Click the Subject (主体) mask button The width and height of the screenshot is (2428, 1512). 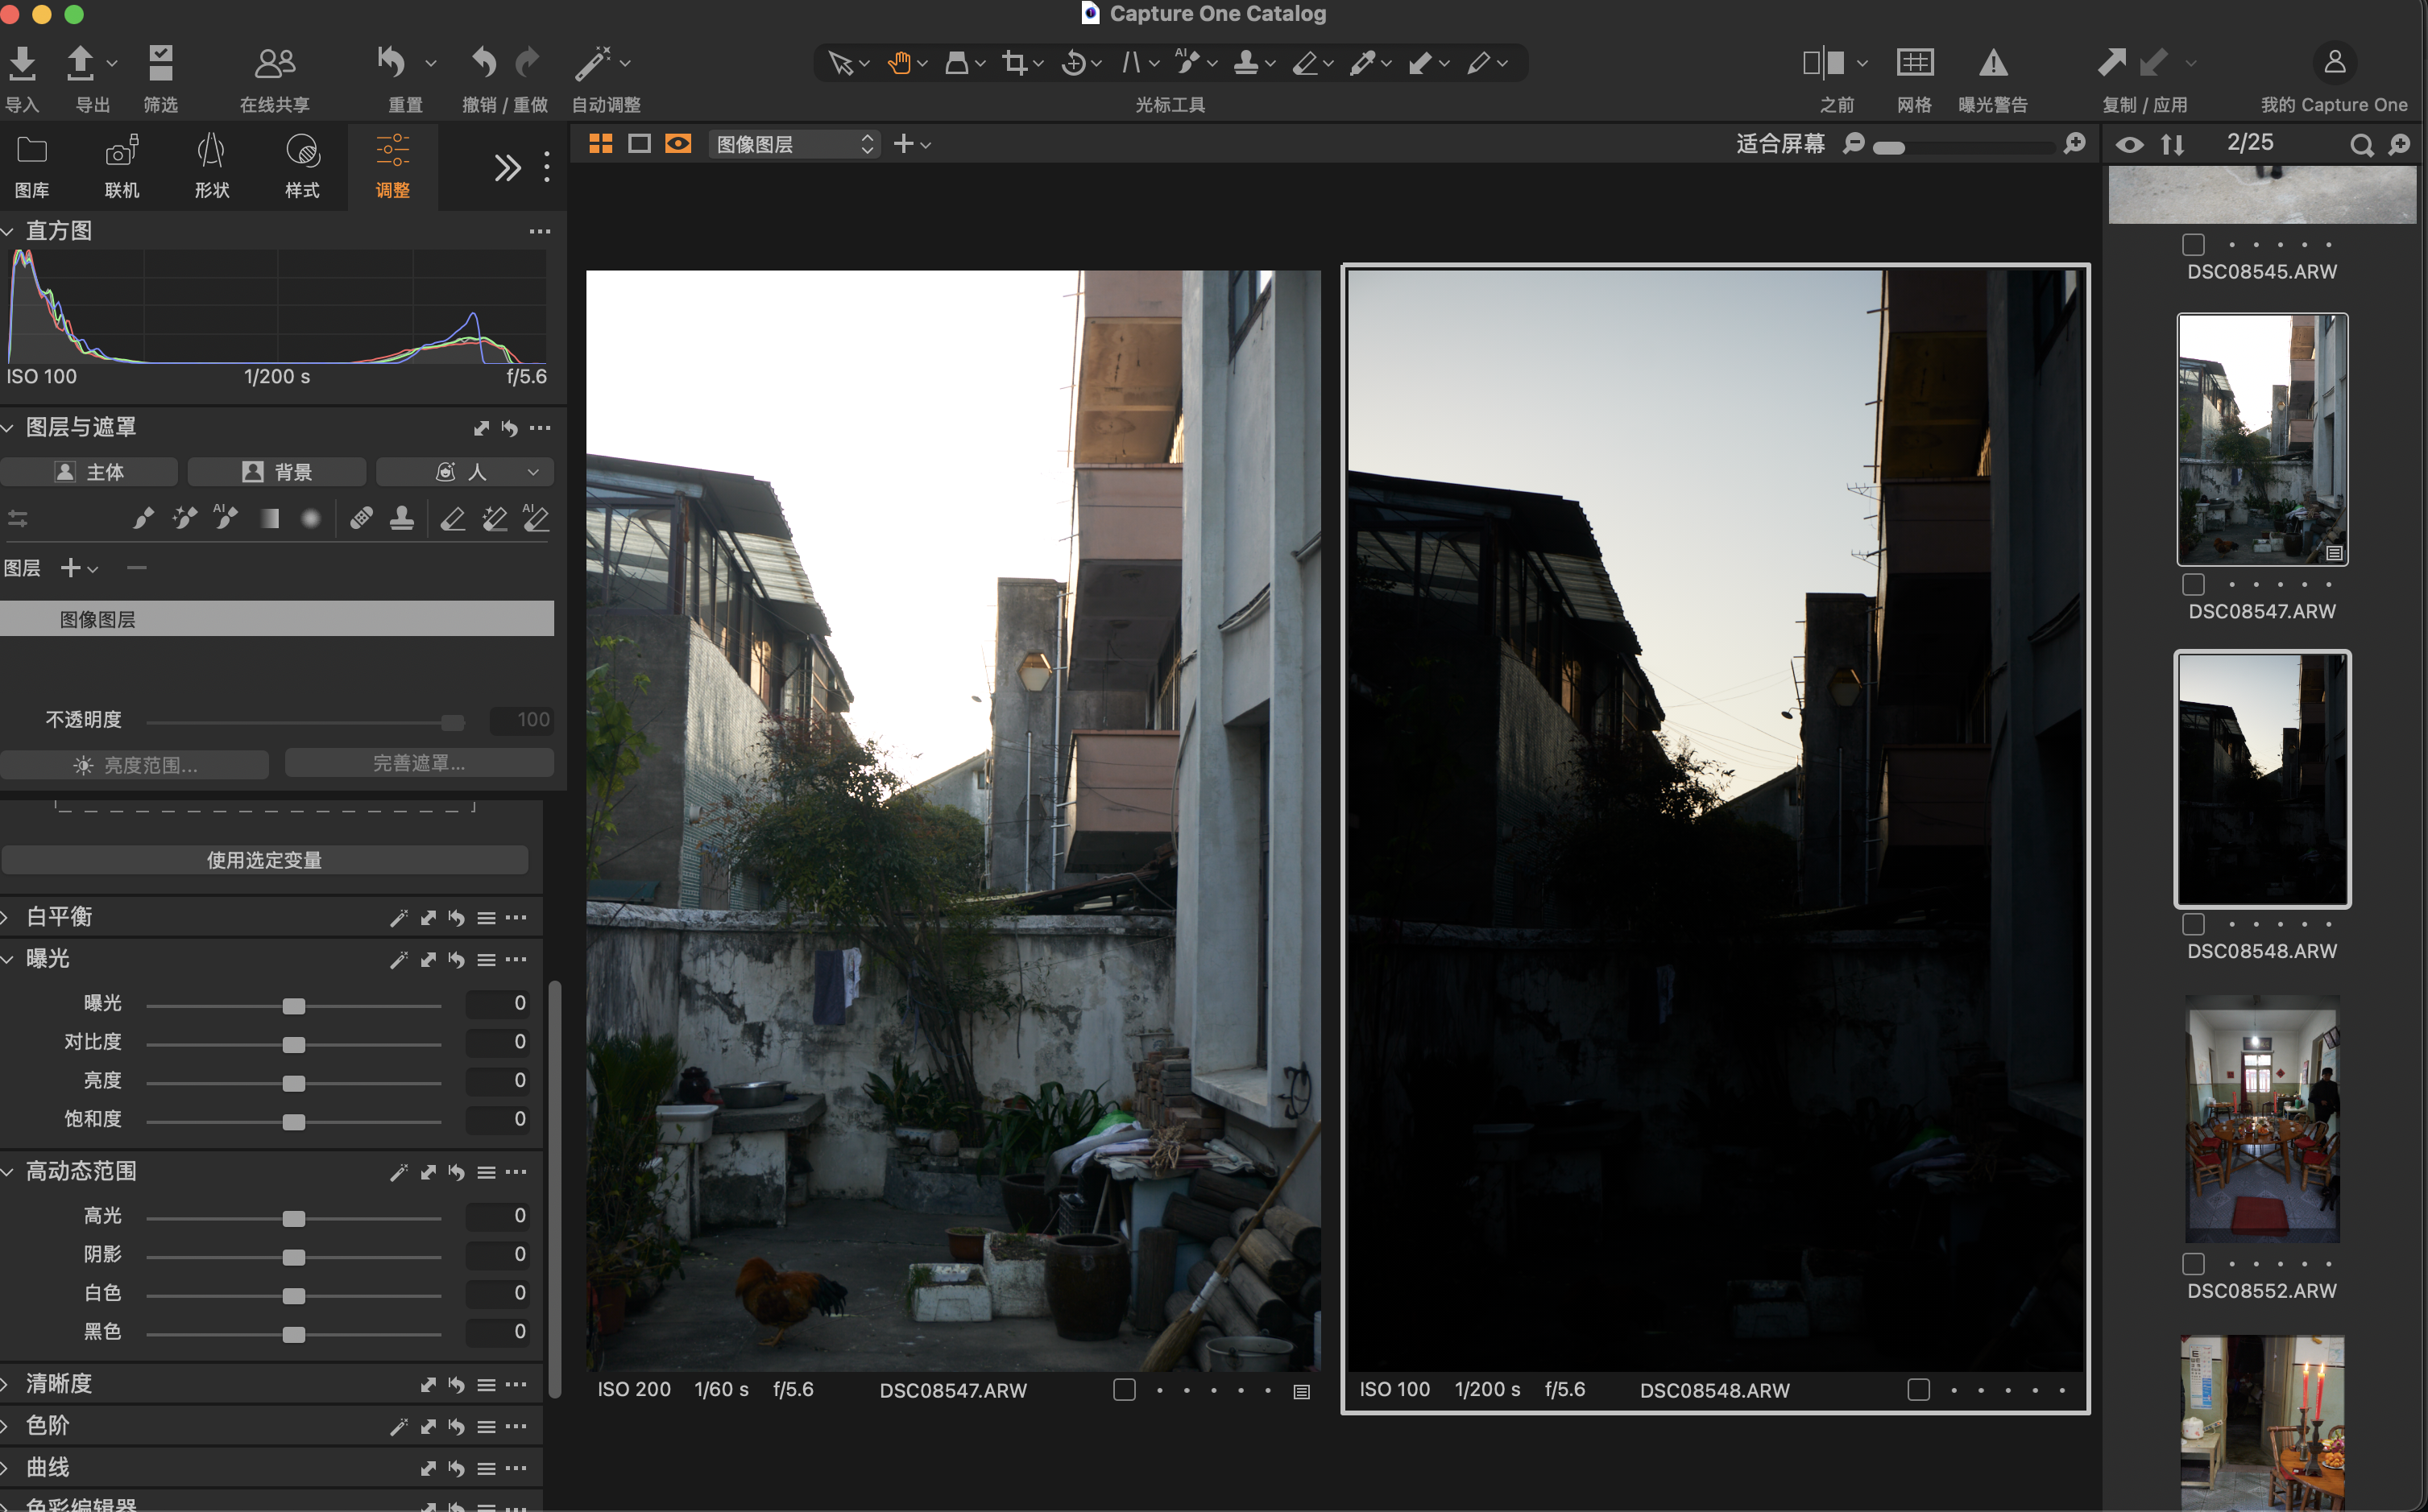point(89,472)
